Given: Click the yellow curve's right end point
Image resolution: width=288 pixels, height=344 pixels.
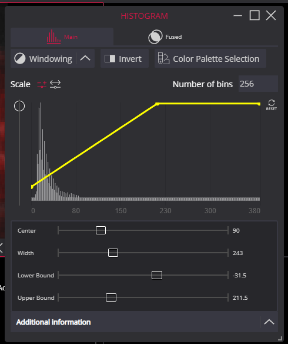Looking at the screenshot, I should point(259,104).
